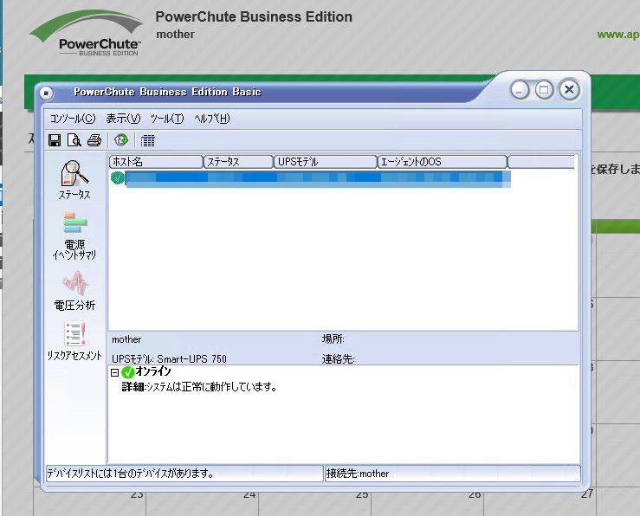
Task: Click the 連絡先: contact label
Action: pyautogui.click(x=338, y=359)
